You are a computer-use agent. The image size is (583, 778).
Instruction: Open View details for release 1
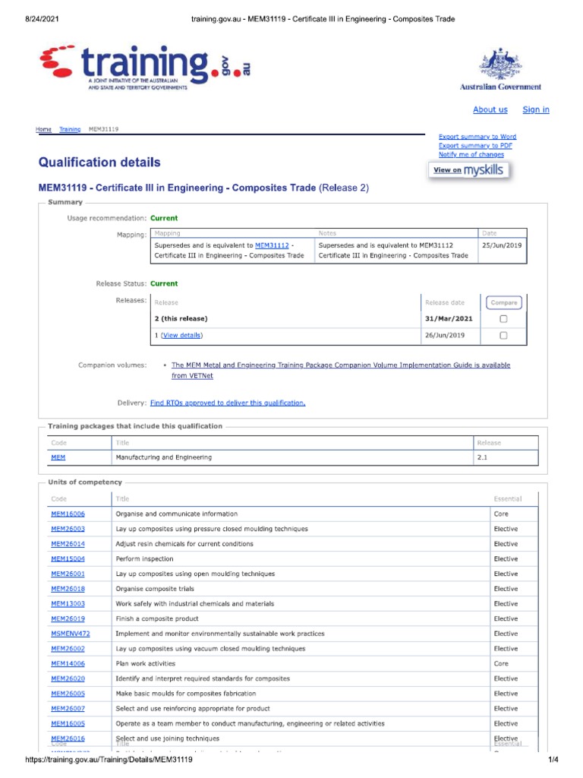(182, 335)
